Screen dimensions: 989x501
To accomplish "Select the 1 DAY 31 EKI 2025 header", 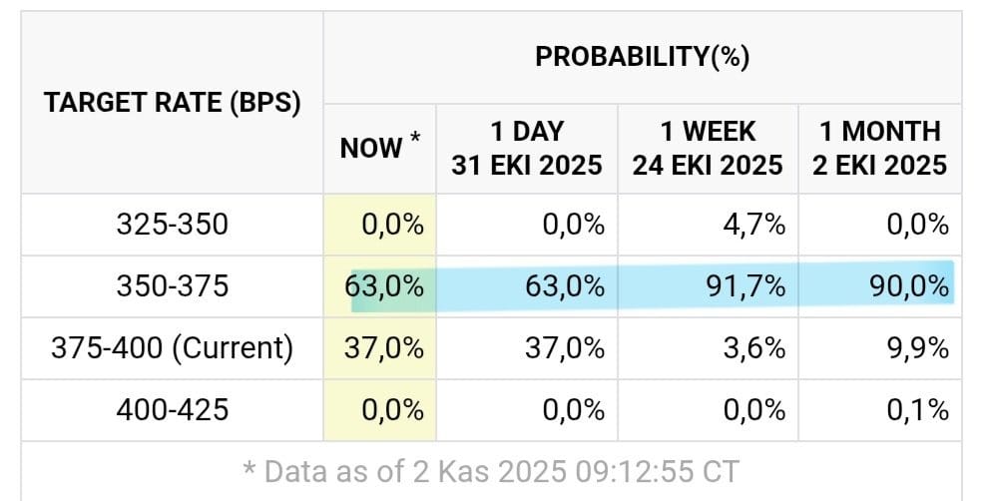I will (527, 148).
